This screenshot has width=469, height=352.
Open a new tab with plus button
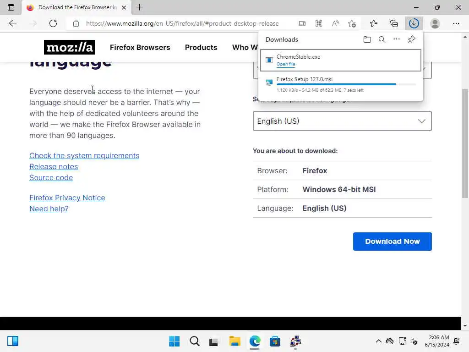139,7
